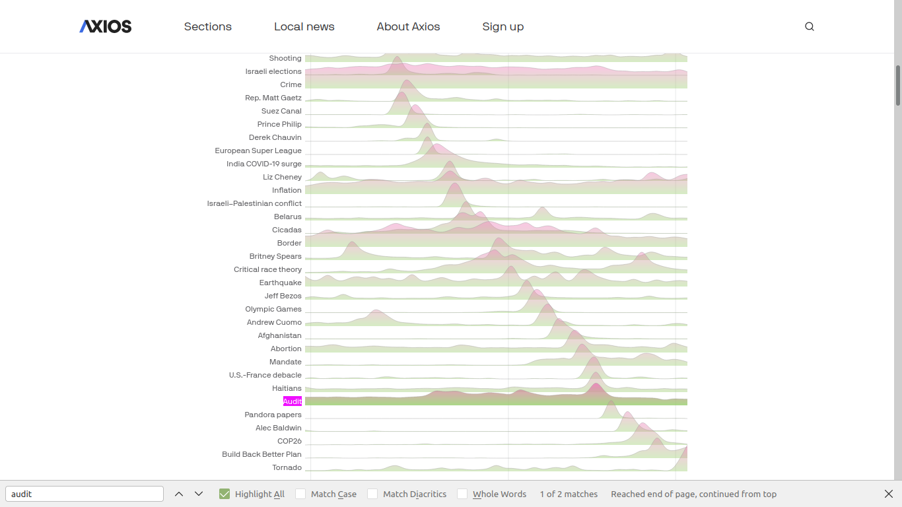Select the Haitians row label
The image size is (902, 507).
[287, 388]
